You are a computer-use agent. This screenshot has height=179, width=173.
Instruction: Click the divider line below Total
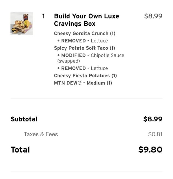coord(86,171)
